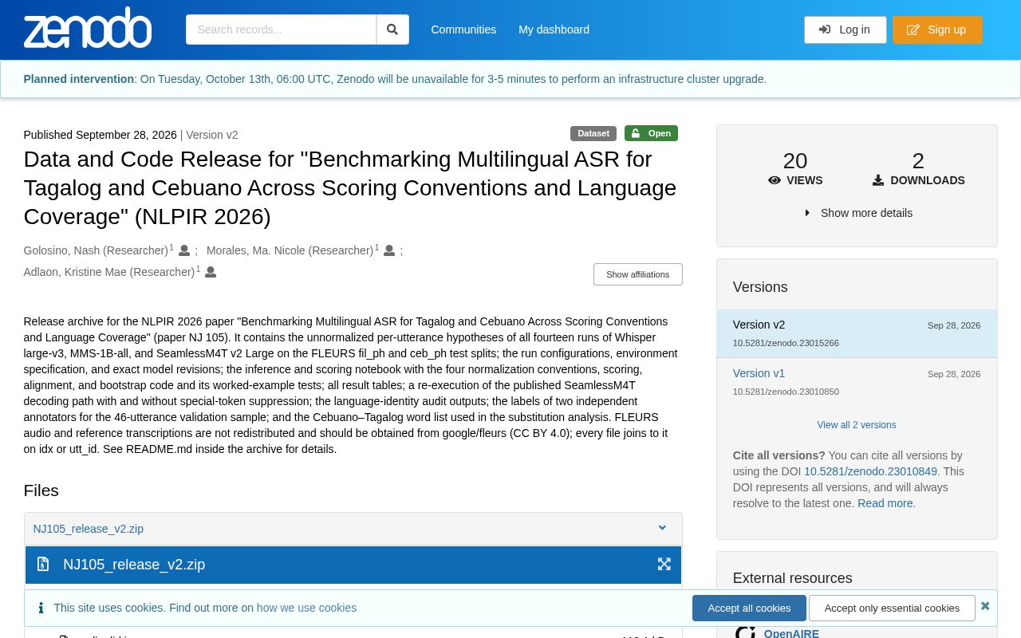The height and width of the screenshot is (638, 1021).
Task: Dismiss the cookie banner with the X icon
Action: (985, 606)
